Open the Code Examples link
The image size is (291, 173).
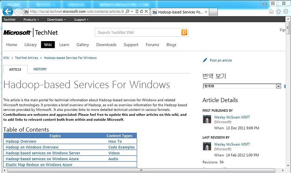coord(121,147)
